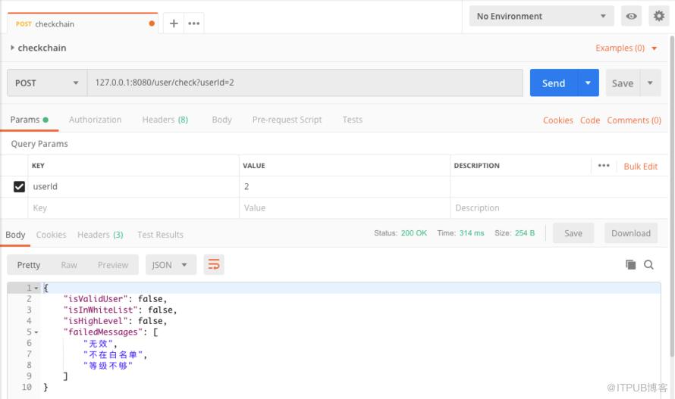Open the Code link
Viewport: 675px width, 399px height.
point(590,120)
